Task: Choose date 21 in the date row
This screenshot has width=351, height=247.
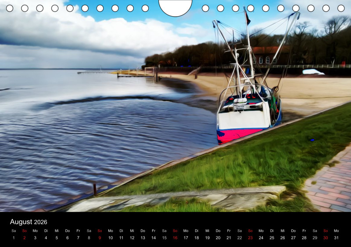Action: pyautogui.click(x=229, y=238)
